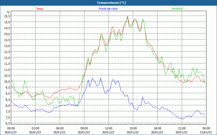Click the 31/01/23 date label
Image resolution: width=217 pixels, height=135 pixels.
(x=206, y=132)
